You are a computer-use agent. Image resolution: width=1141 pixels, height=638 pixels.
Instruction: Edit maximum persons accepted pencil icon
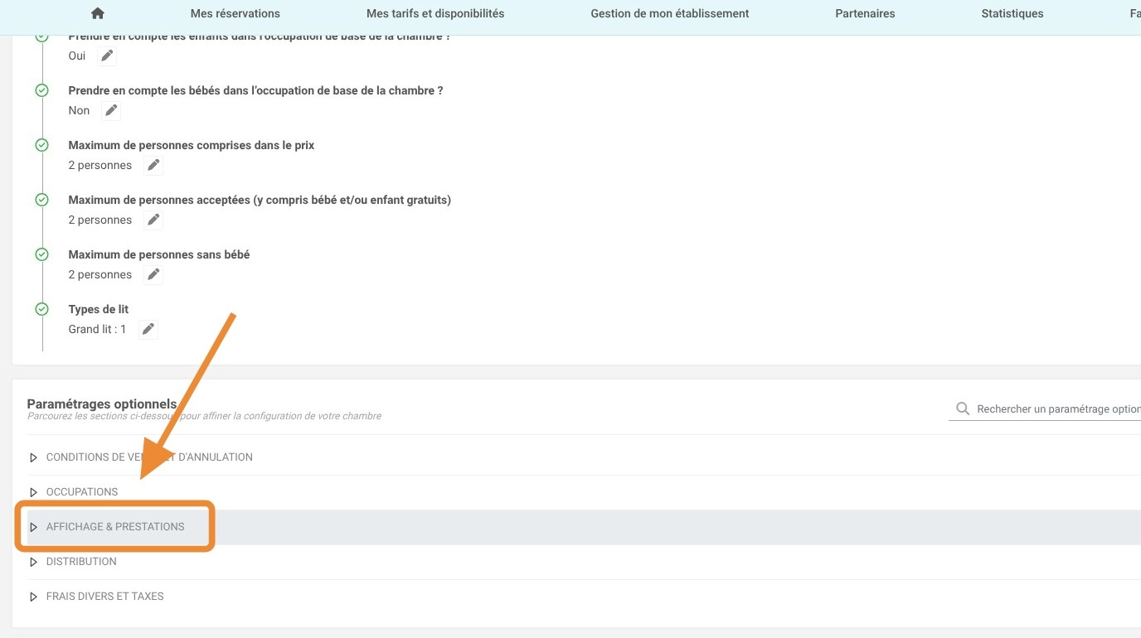[153, 220]
